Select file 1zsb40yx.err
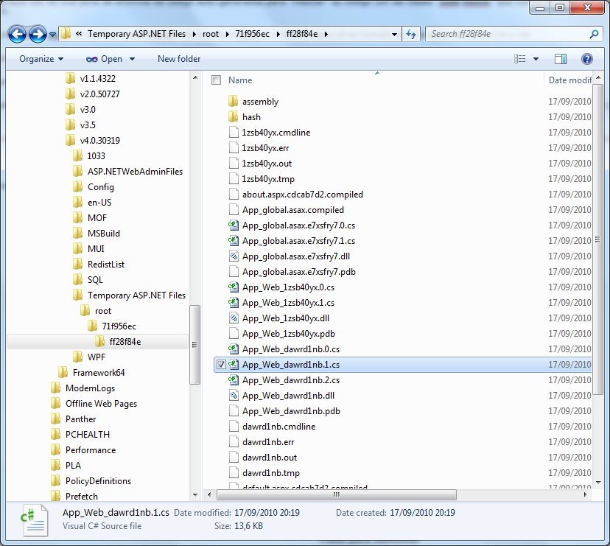The width and height of the screenshot is (610, 546). click(x=265, y=148)
